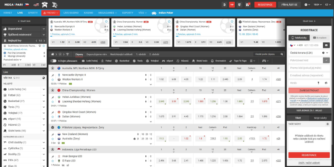Filter by Overwatch in sport bar

pyautogui.click(x=218, y=61)
